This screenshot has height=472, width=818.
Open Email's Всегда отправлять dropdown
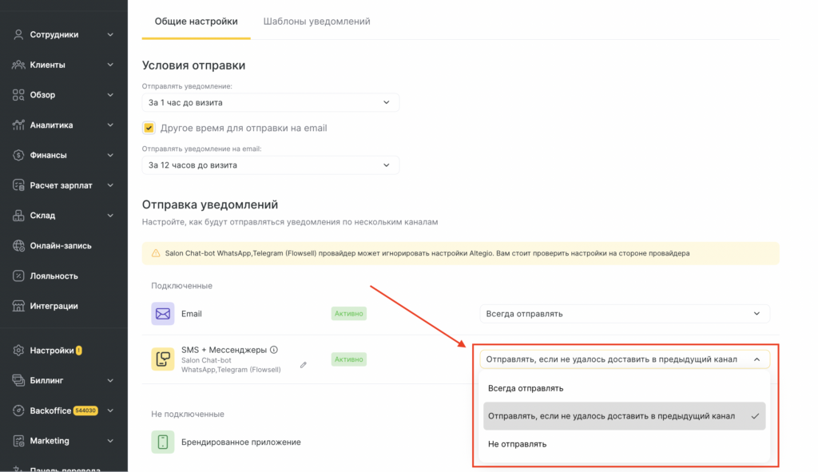tap(625, 313)
